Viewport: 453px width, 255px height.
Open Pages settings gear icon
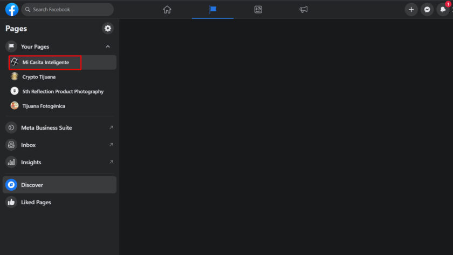click(x=108, y=28)
